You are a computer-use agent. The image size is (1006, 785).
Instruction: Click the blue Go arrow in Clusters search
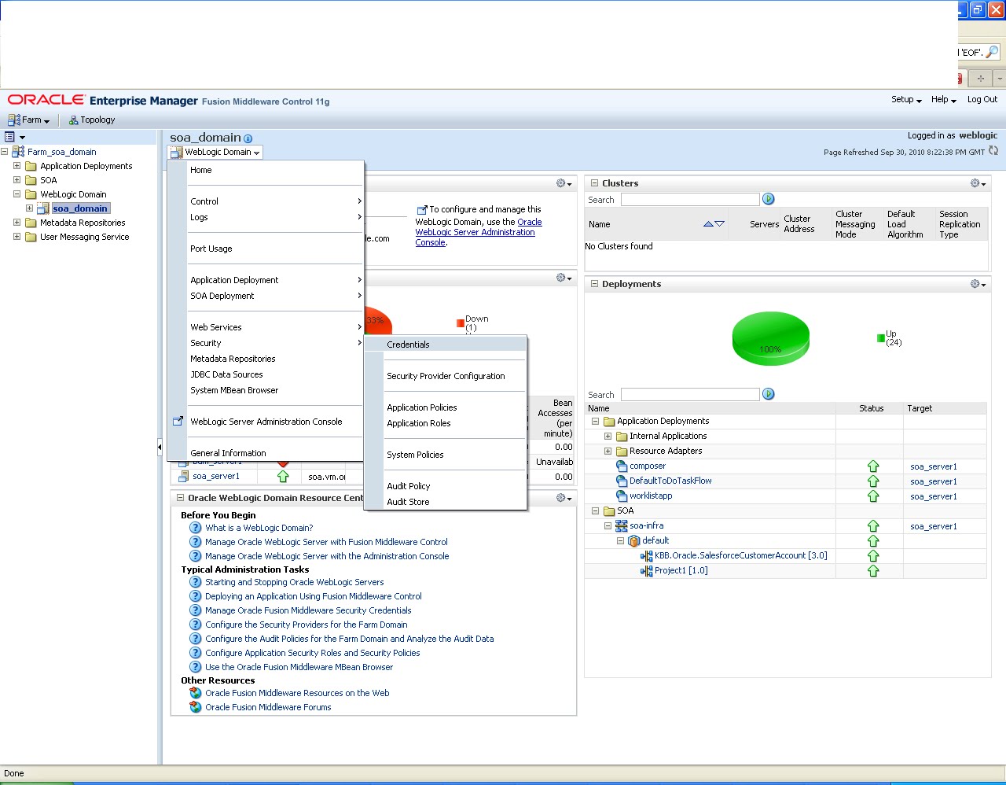(x=768, y=198)
